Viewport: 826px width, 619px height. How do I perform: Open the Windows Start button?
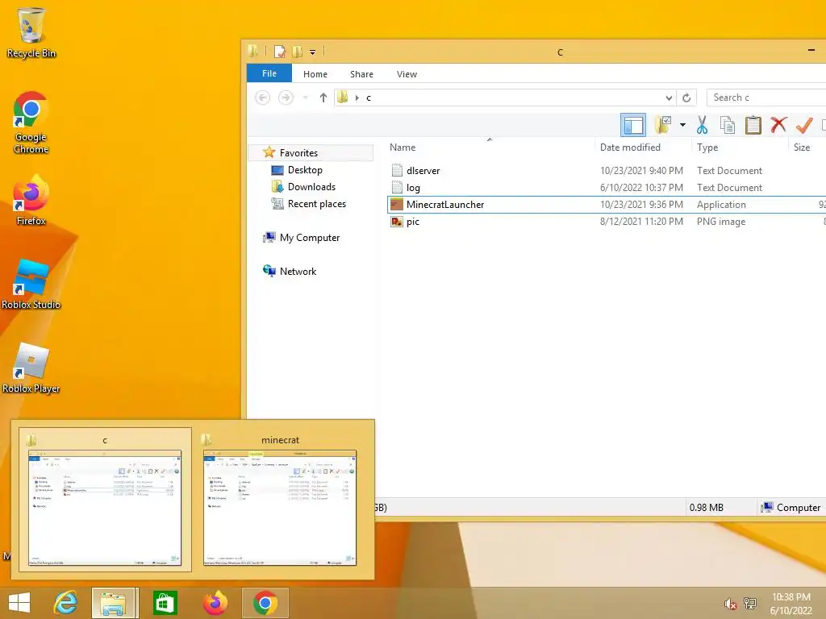(x=19, y=603)
